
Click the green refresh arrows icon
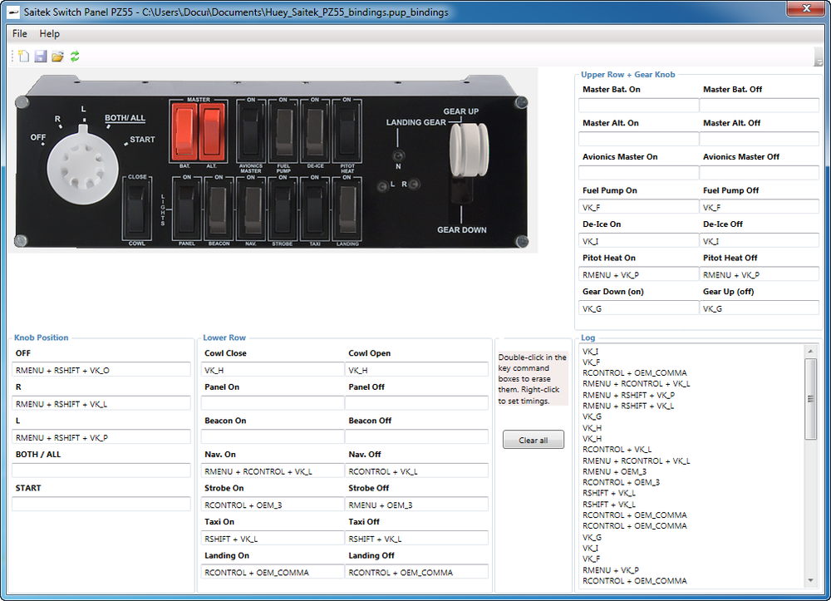click(75, 57)
